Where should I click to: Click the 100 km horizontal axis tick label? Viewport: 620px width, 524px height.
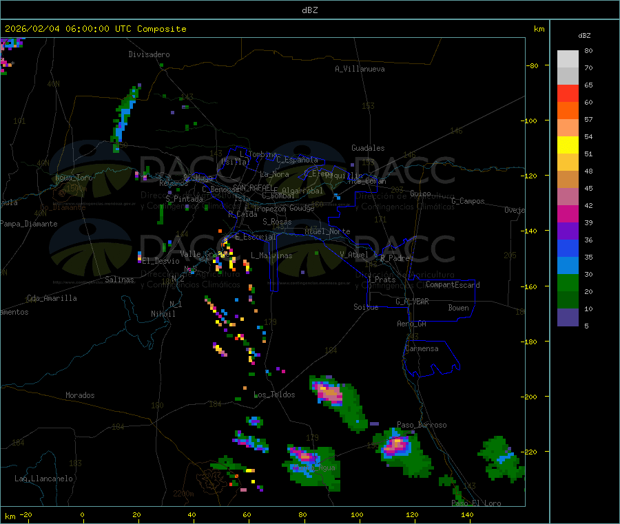pyautogui.click(x=357, y=514)
